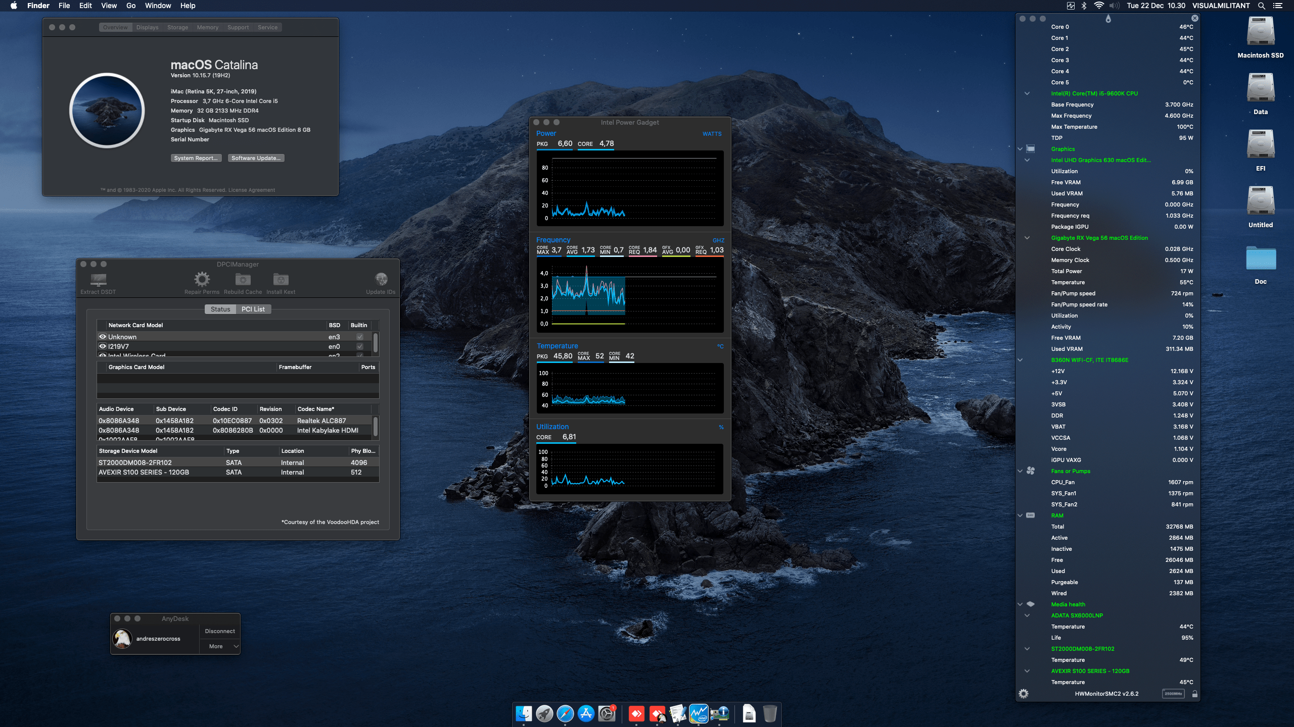Image resolution: width=1294 pixels, height=727 pixels.
Task: Click Rebuild Cache icon in DPCIManager
Action: pyautogui.click(x=243, y=279)
